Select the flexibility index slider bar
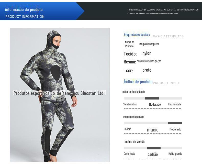 click(153, 98)
